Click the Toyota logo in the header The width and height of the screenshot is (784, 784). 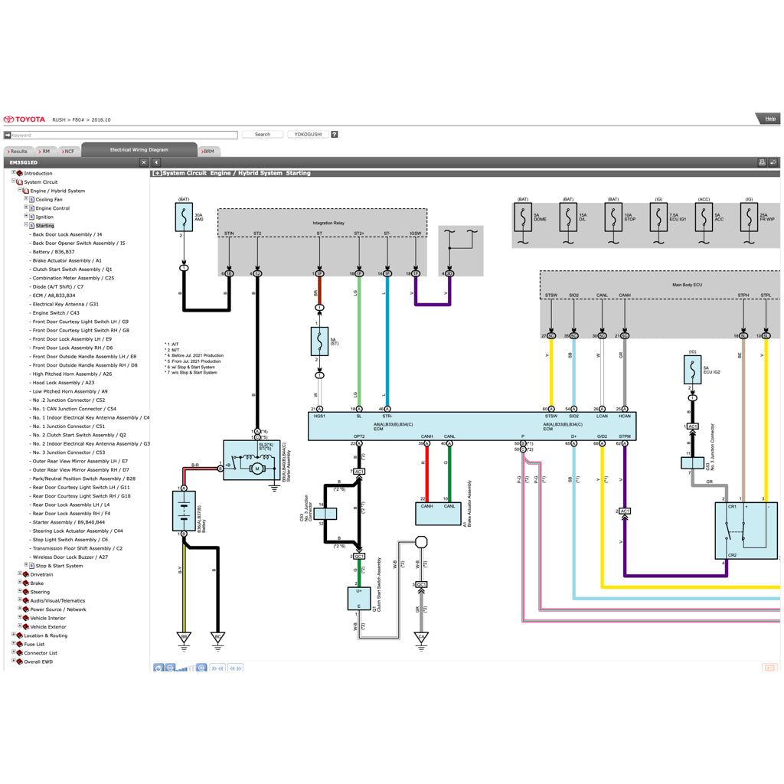25,119
